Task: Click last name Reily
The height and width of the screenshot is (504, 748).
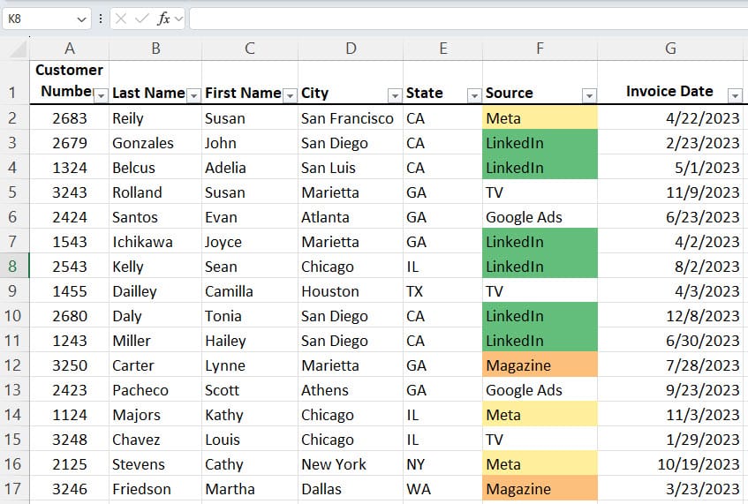Action: tap(155, 117)
